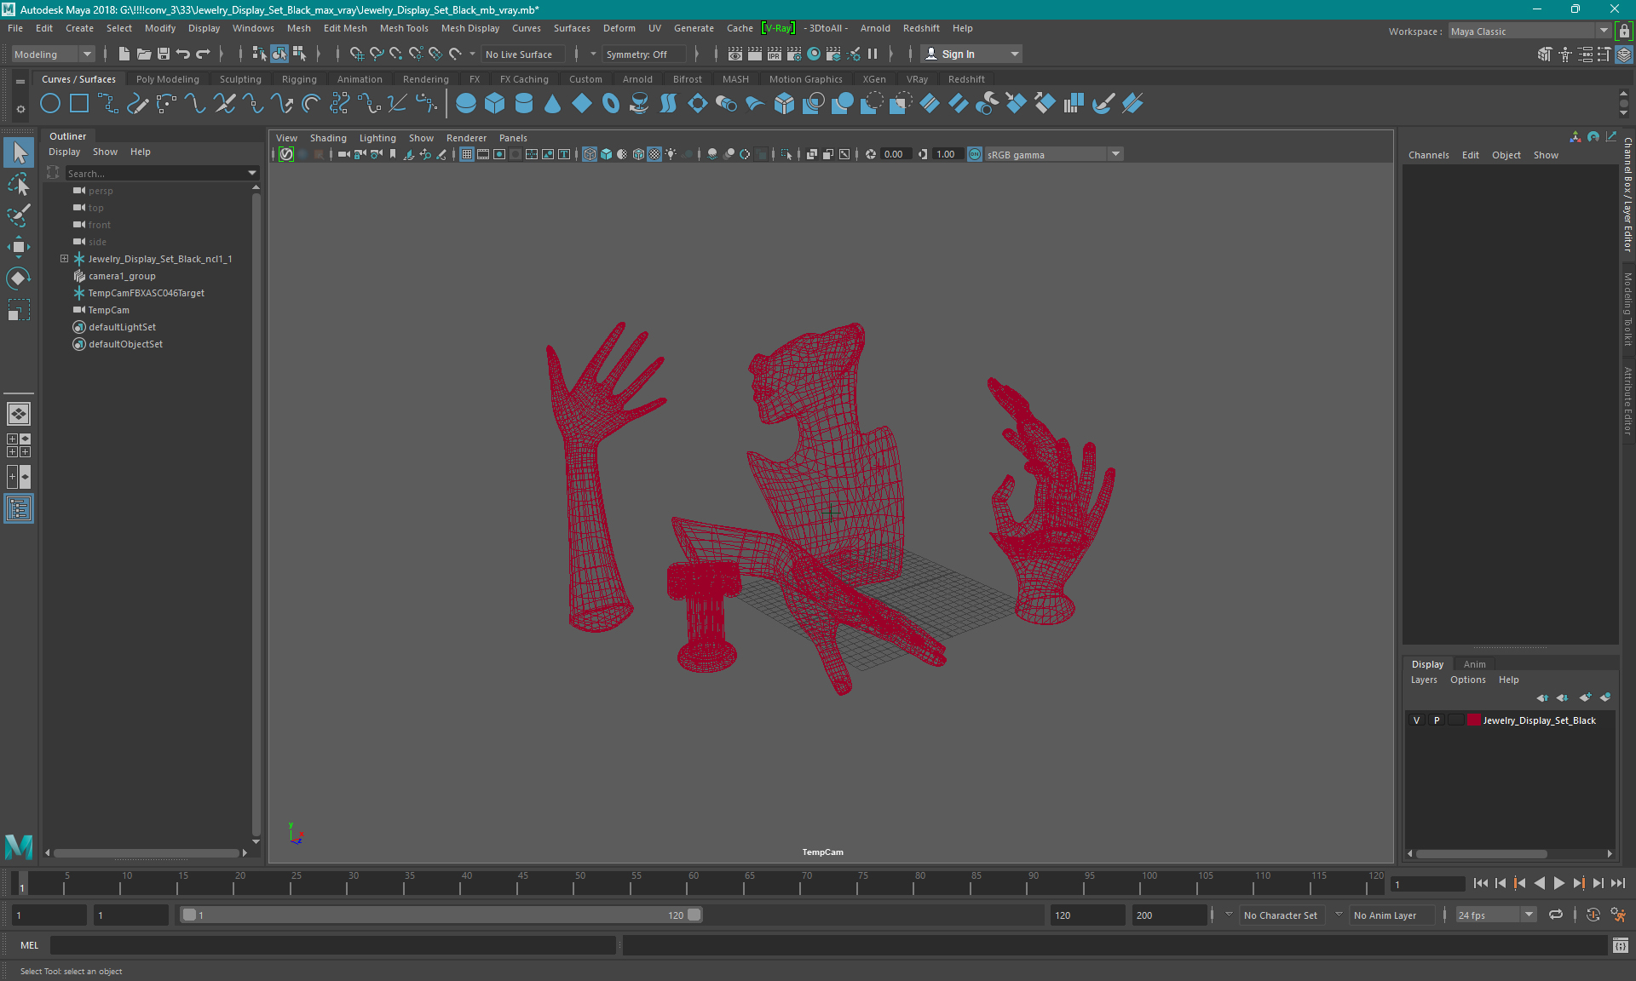Create a NURBS sphere from the shelf
The height and width of the screenshot is (981, 1636).
pos(466,104)
